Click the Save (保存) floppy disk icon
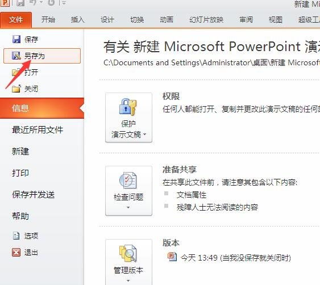The image size is (320, 285). point(16,39)
